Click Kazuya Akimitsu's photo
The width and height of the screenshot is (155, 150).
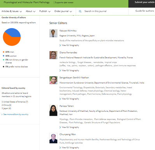point(53,33)
